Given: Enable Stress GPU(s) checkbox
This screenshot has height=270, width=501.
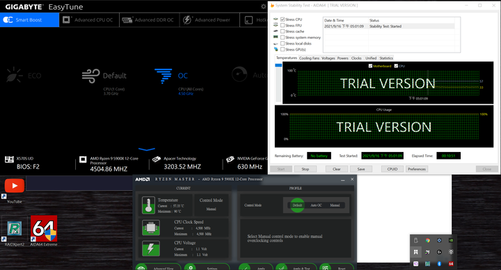Looking at the screenshot, I should 283,49.
